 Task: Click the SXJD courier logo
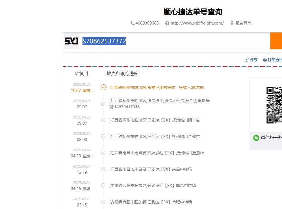click(71, 41)
